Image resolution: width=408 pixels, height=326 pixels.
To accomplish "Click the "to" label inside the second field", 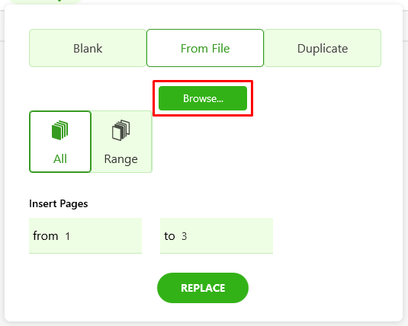I will [169, 236].
